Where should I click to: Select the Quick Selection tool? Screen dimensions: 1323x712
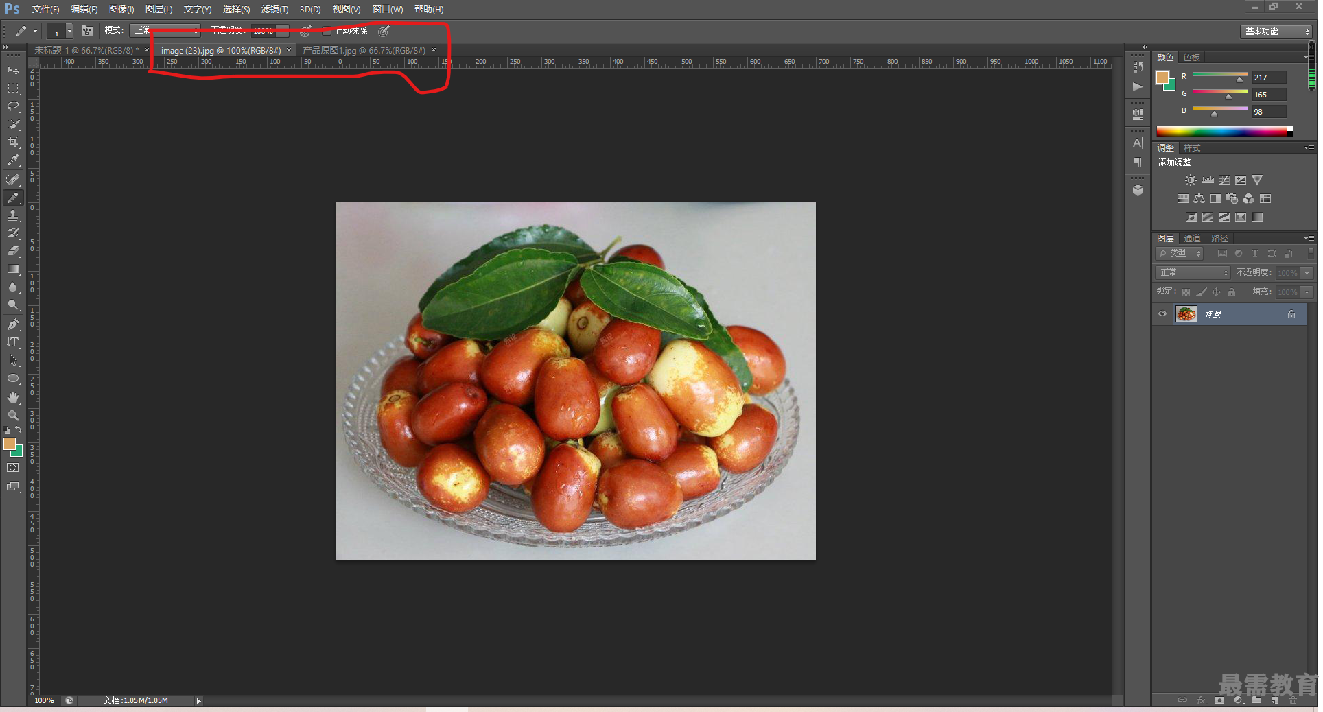(x=13, y=124)
